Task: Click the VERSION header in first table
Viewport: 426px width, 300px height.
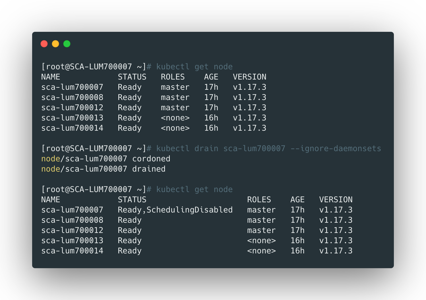Action: coord(249,77)
